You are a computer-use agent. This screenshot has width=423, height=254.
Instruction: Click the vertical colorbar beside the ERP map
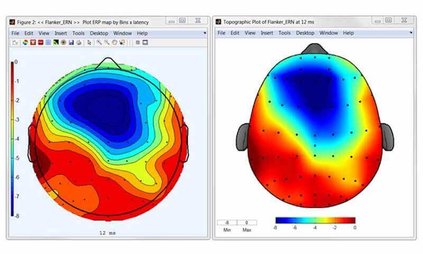tap(12, 139)
